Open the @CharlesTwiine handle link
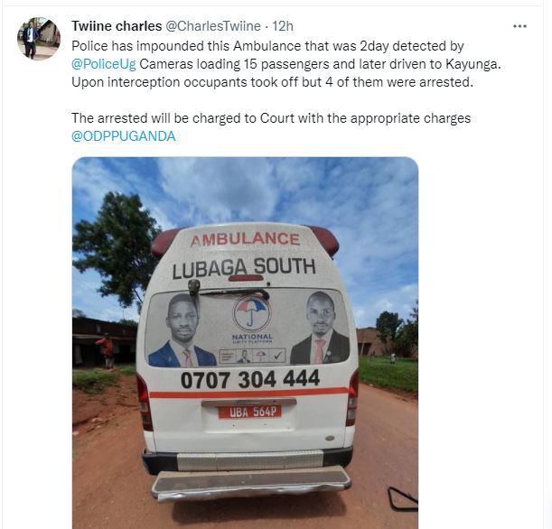 pyautogui.click(x=213, y=26)
